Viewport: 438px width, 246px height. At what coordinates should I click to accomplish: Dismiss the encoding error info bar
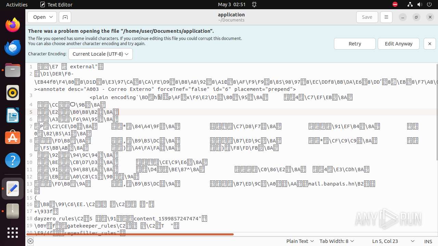[x=429, y=44]
